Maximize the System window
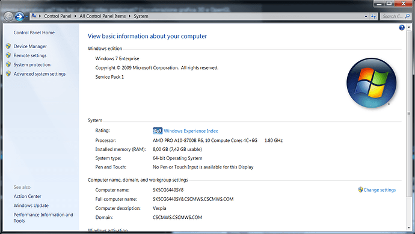This screenshot has width=415, height=234. tap(389, 4)
